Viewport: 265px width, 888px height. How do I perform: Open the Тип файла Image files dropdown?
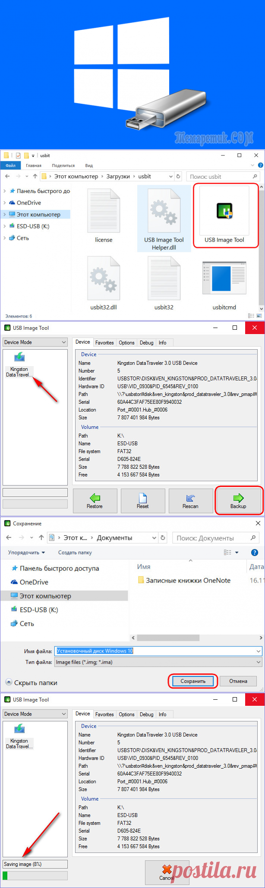click(158, 662)
